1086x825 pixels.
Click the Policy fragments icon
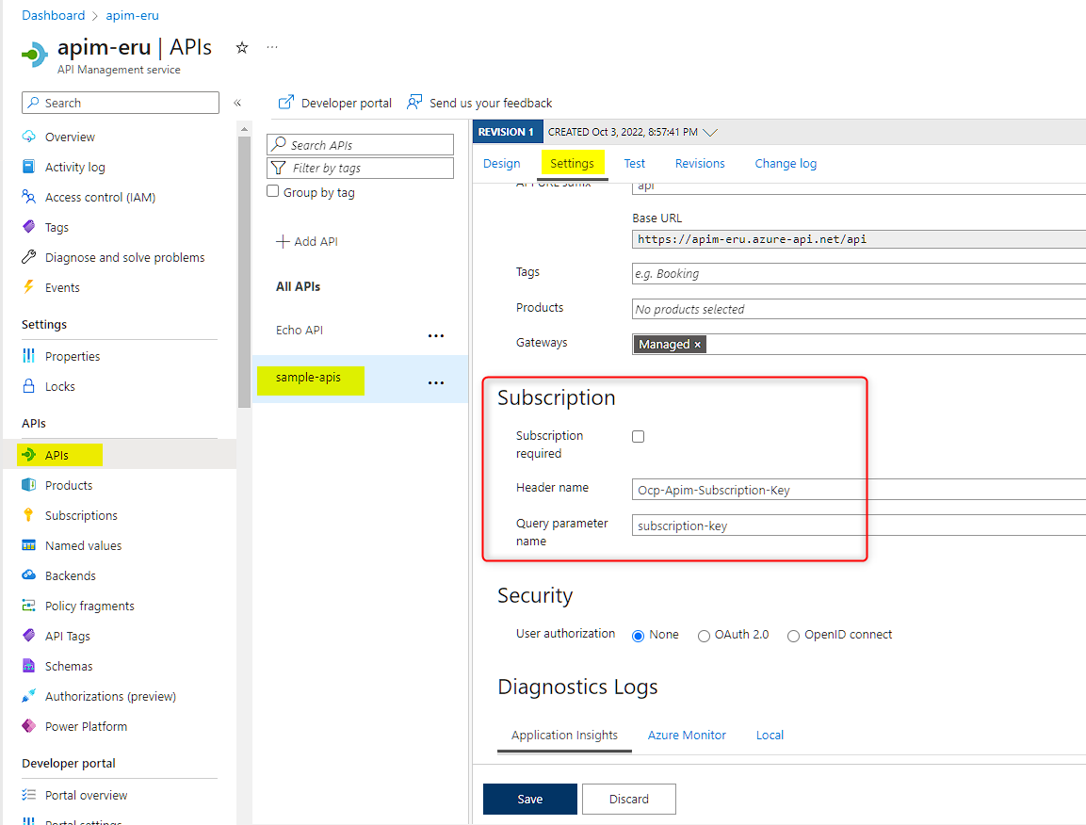coord(28,606)
